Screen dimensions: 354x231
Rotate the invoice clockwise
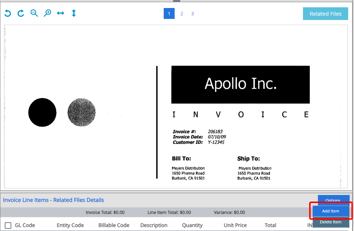tap(21, 13)
